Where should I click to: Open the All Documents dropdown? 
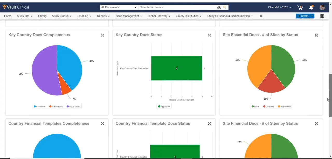point(119,7)
